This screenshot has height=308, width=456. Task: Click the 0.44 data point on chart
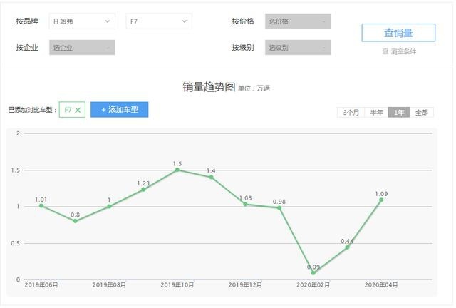(x=347, y=247)
